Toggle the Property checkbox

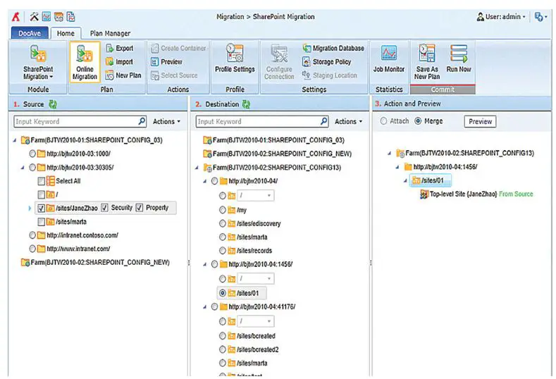[140, 208]
